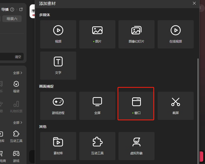Select the 视频 video source tile
205x164 pixels.
pyautogui.click(x=58, y=34)
